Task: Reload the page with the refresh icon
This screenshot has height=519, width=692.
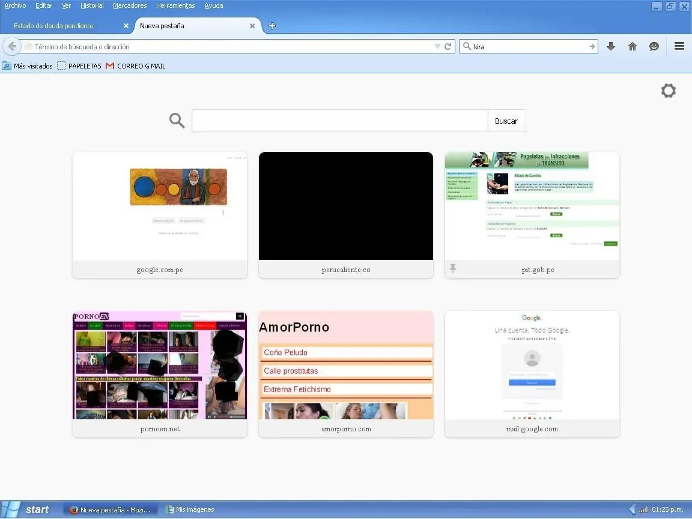Action: 448,46
